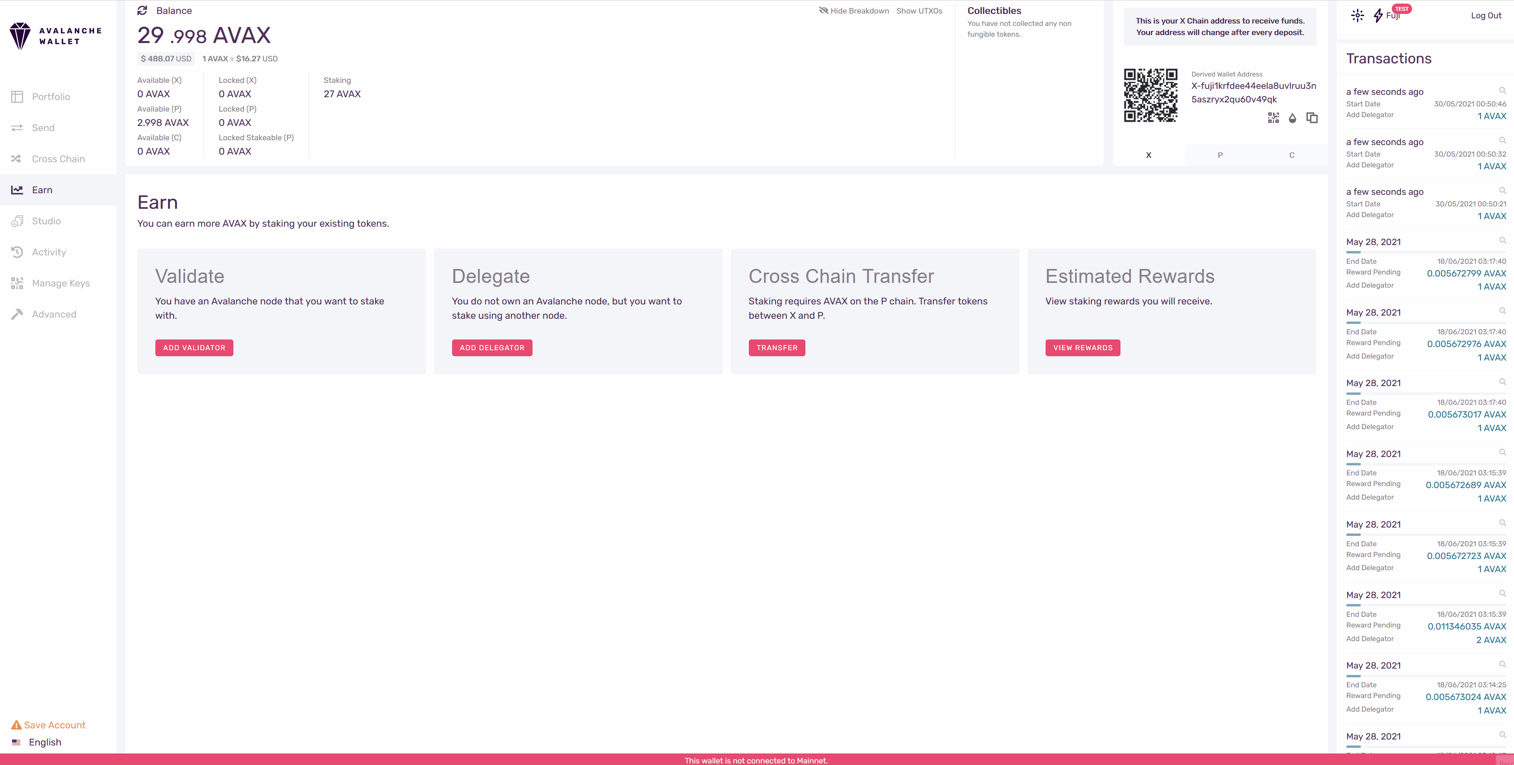Click 'This wallet is not connected to Mainnet' banner
This screenshot has height=765, width=1514.
tap(756, 760)
